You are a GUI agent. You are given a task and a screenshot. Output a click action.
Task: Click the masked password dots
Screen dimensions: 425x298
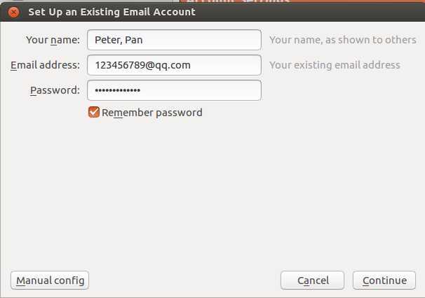click(117, 90)
